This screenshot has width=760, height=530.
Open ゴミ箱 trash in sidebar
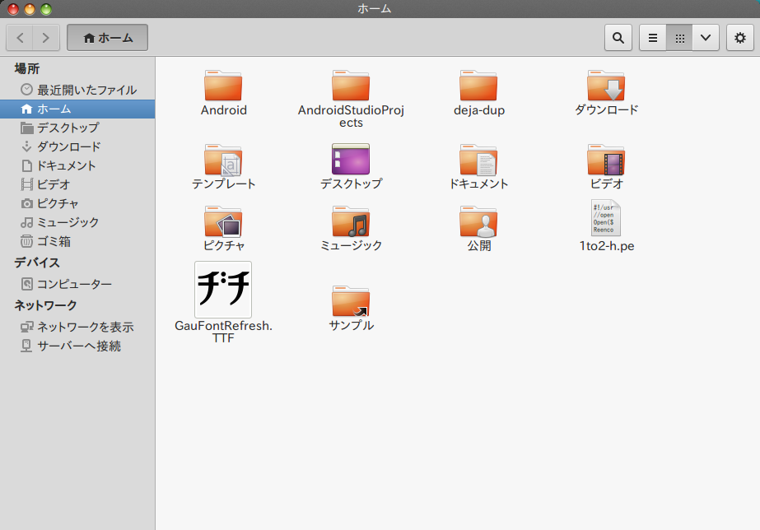(x=77, y=241)
